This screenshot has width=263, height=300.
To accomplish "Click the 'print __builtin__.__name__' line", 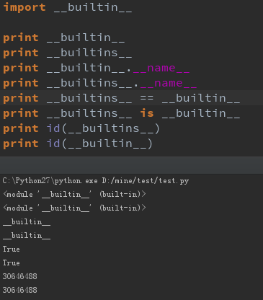I will click(97, 68).
